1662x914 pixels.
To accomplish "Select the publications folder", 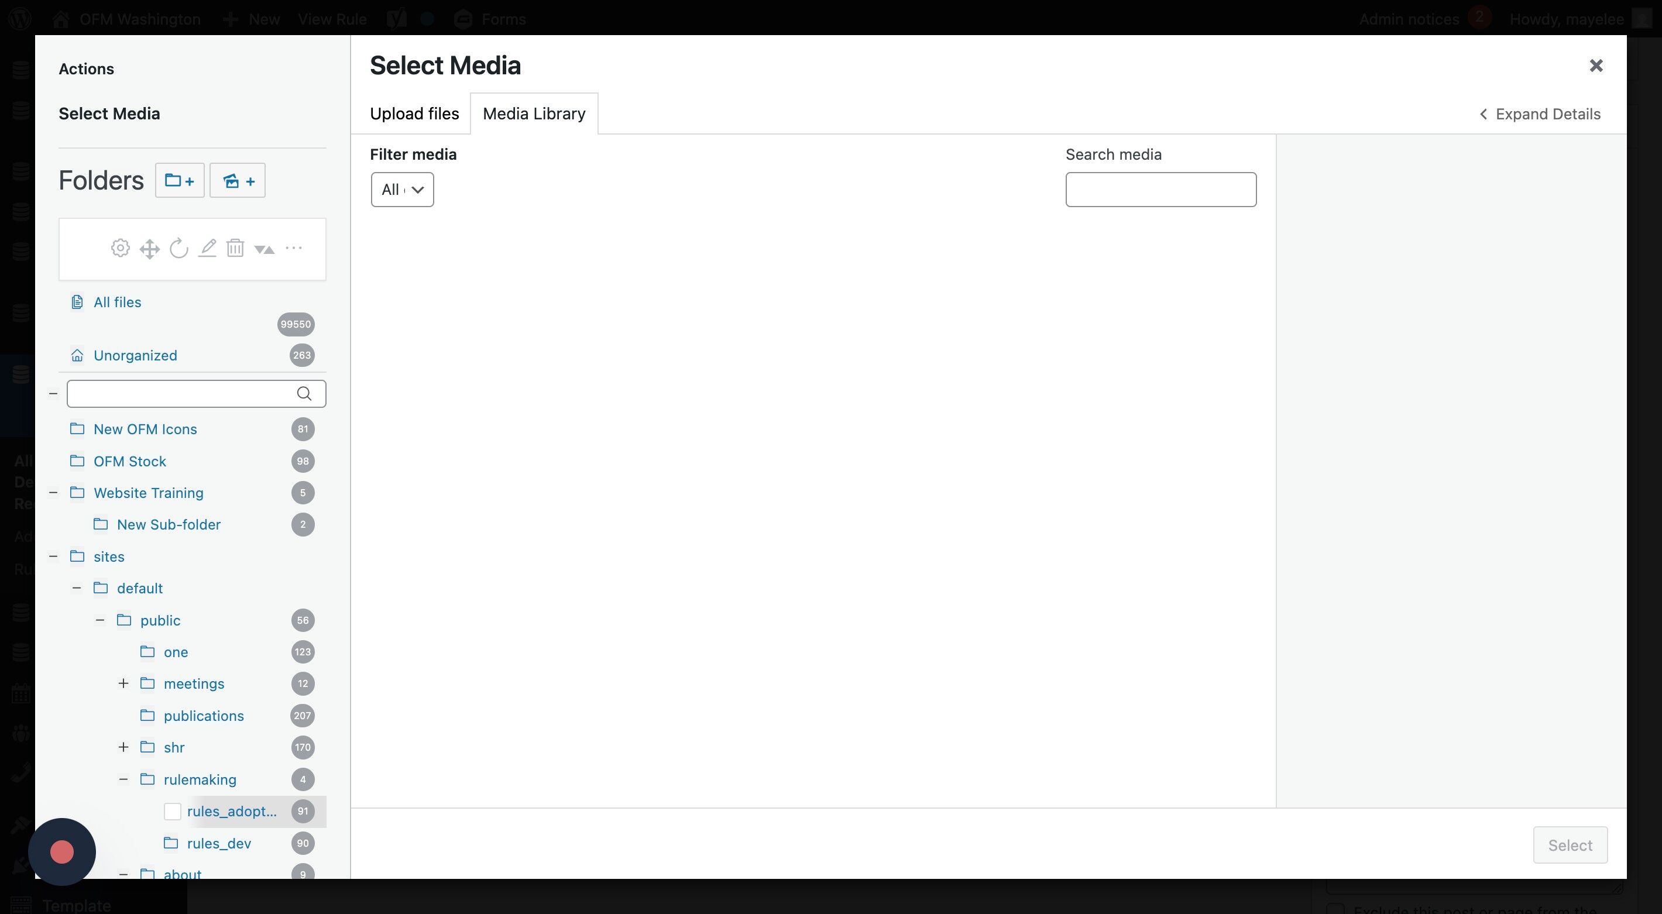I will pos(203,715).
